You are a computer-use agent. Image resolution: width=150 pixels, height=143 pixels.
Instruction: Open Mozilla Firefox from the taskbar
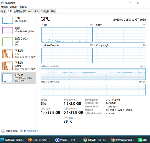tap(38, 140)
